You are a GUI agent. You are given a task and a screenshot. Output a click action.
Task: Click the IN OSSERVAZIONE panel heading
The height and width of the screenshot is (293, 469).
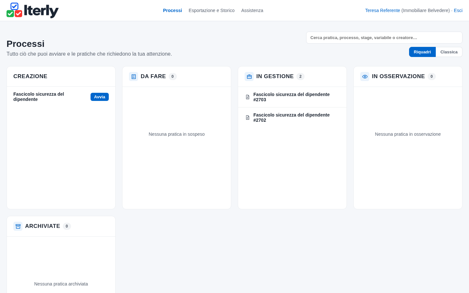tap(398, 77)
